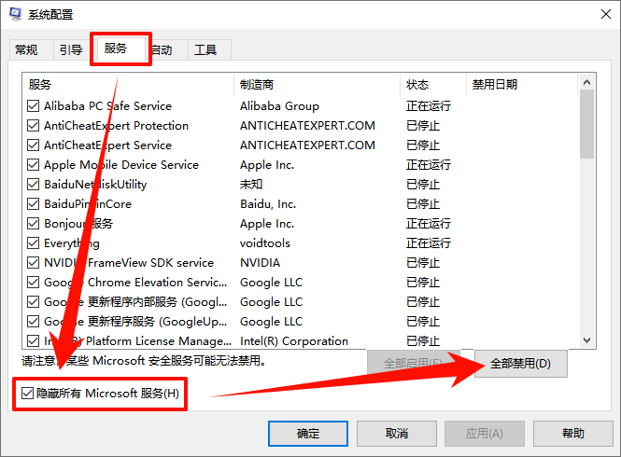Click the 未知 manufacturer cell

pyautogui.click(x=251, y=185)
